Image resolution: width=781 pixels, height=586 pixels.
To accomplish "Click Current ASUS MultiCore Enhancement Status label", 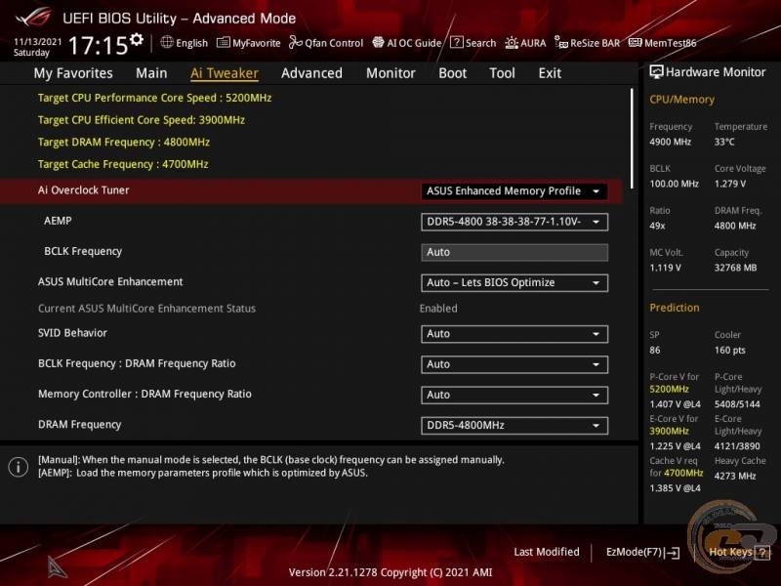I will tap(146, 309).
